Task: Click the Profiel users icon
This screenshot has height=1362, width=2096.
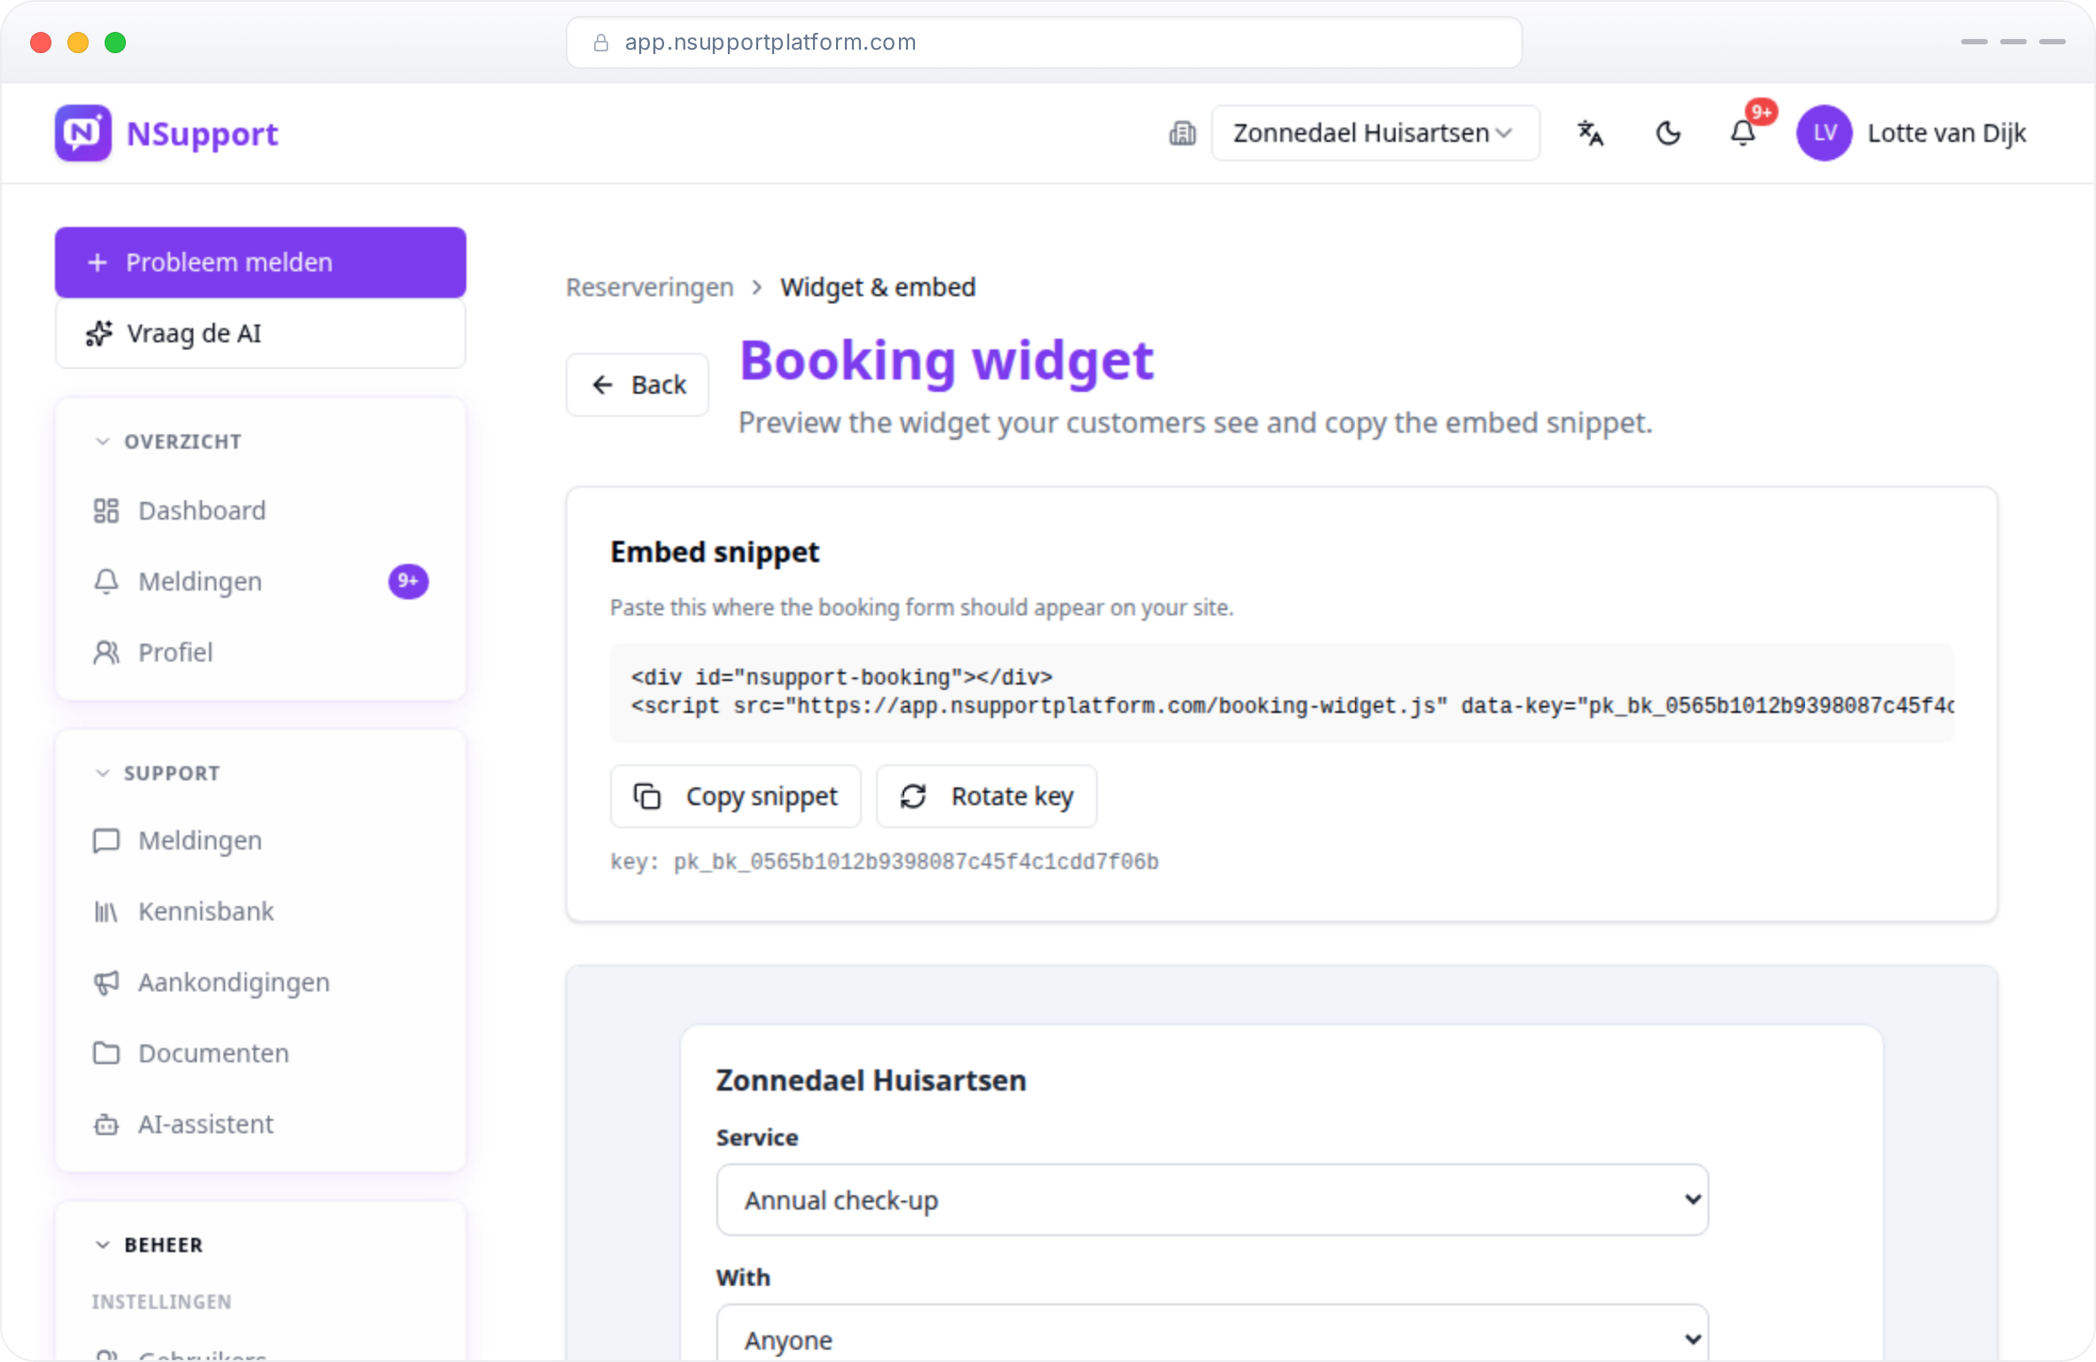Action: (x=106, y=653)
